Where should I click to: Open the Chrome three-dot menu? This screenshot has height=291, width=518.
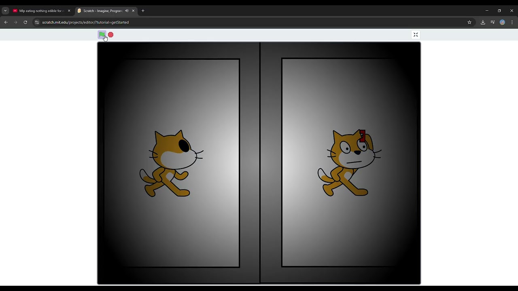point(512,22)
